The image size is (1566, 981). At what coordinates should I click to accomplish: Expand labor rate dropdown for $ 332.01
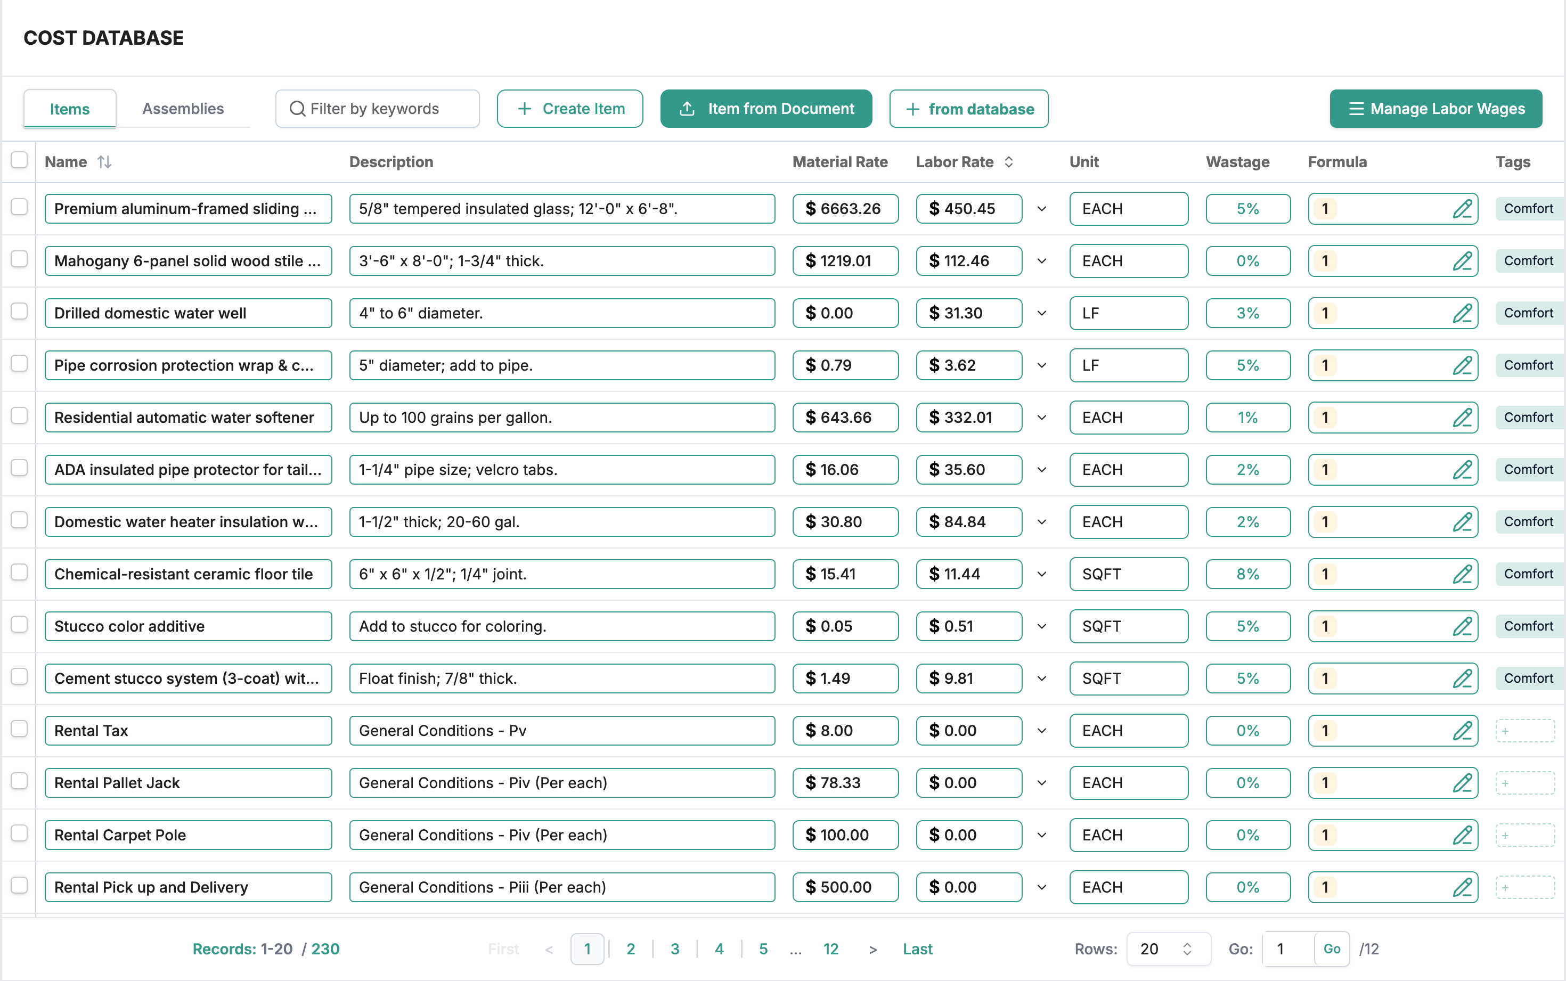pos(1042,418)
